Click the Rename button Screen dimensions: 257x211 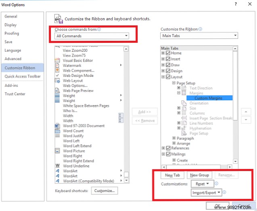coord(226,175)
